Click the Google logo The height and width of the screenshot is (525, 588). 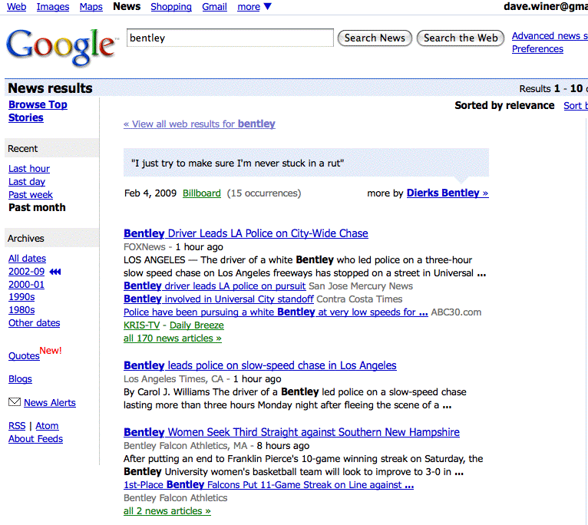[x=61, y=46]
